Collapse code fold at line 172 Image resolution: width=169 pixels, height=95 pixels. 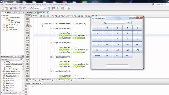point(31,26)
